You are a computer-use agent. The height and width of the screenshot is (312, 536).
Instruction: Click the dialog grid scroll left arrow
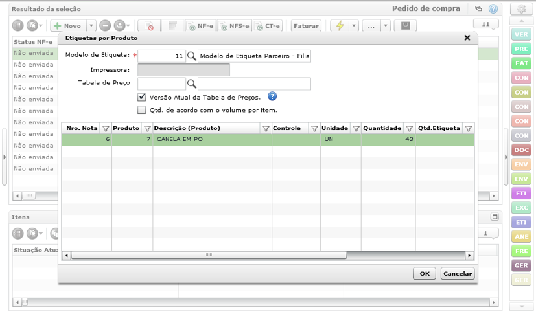click(66, 255)
